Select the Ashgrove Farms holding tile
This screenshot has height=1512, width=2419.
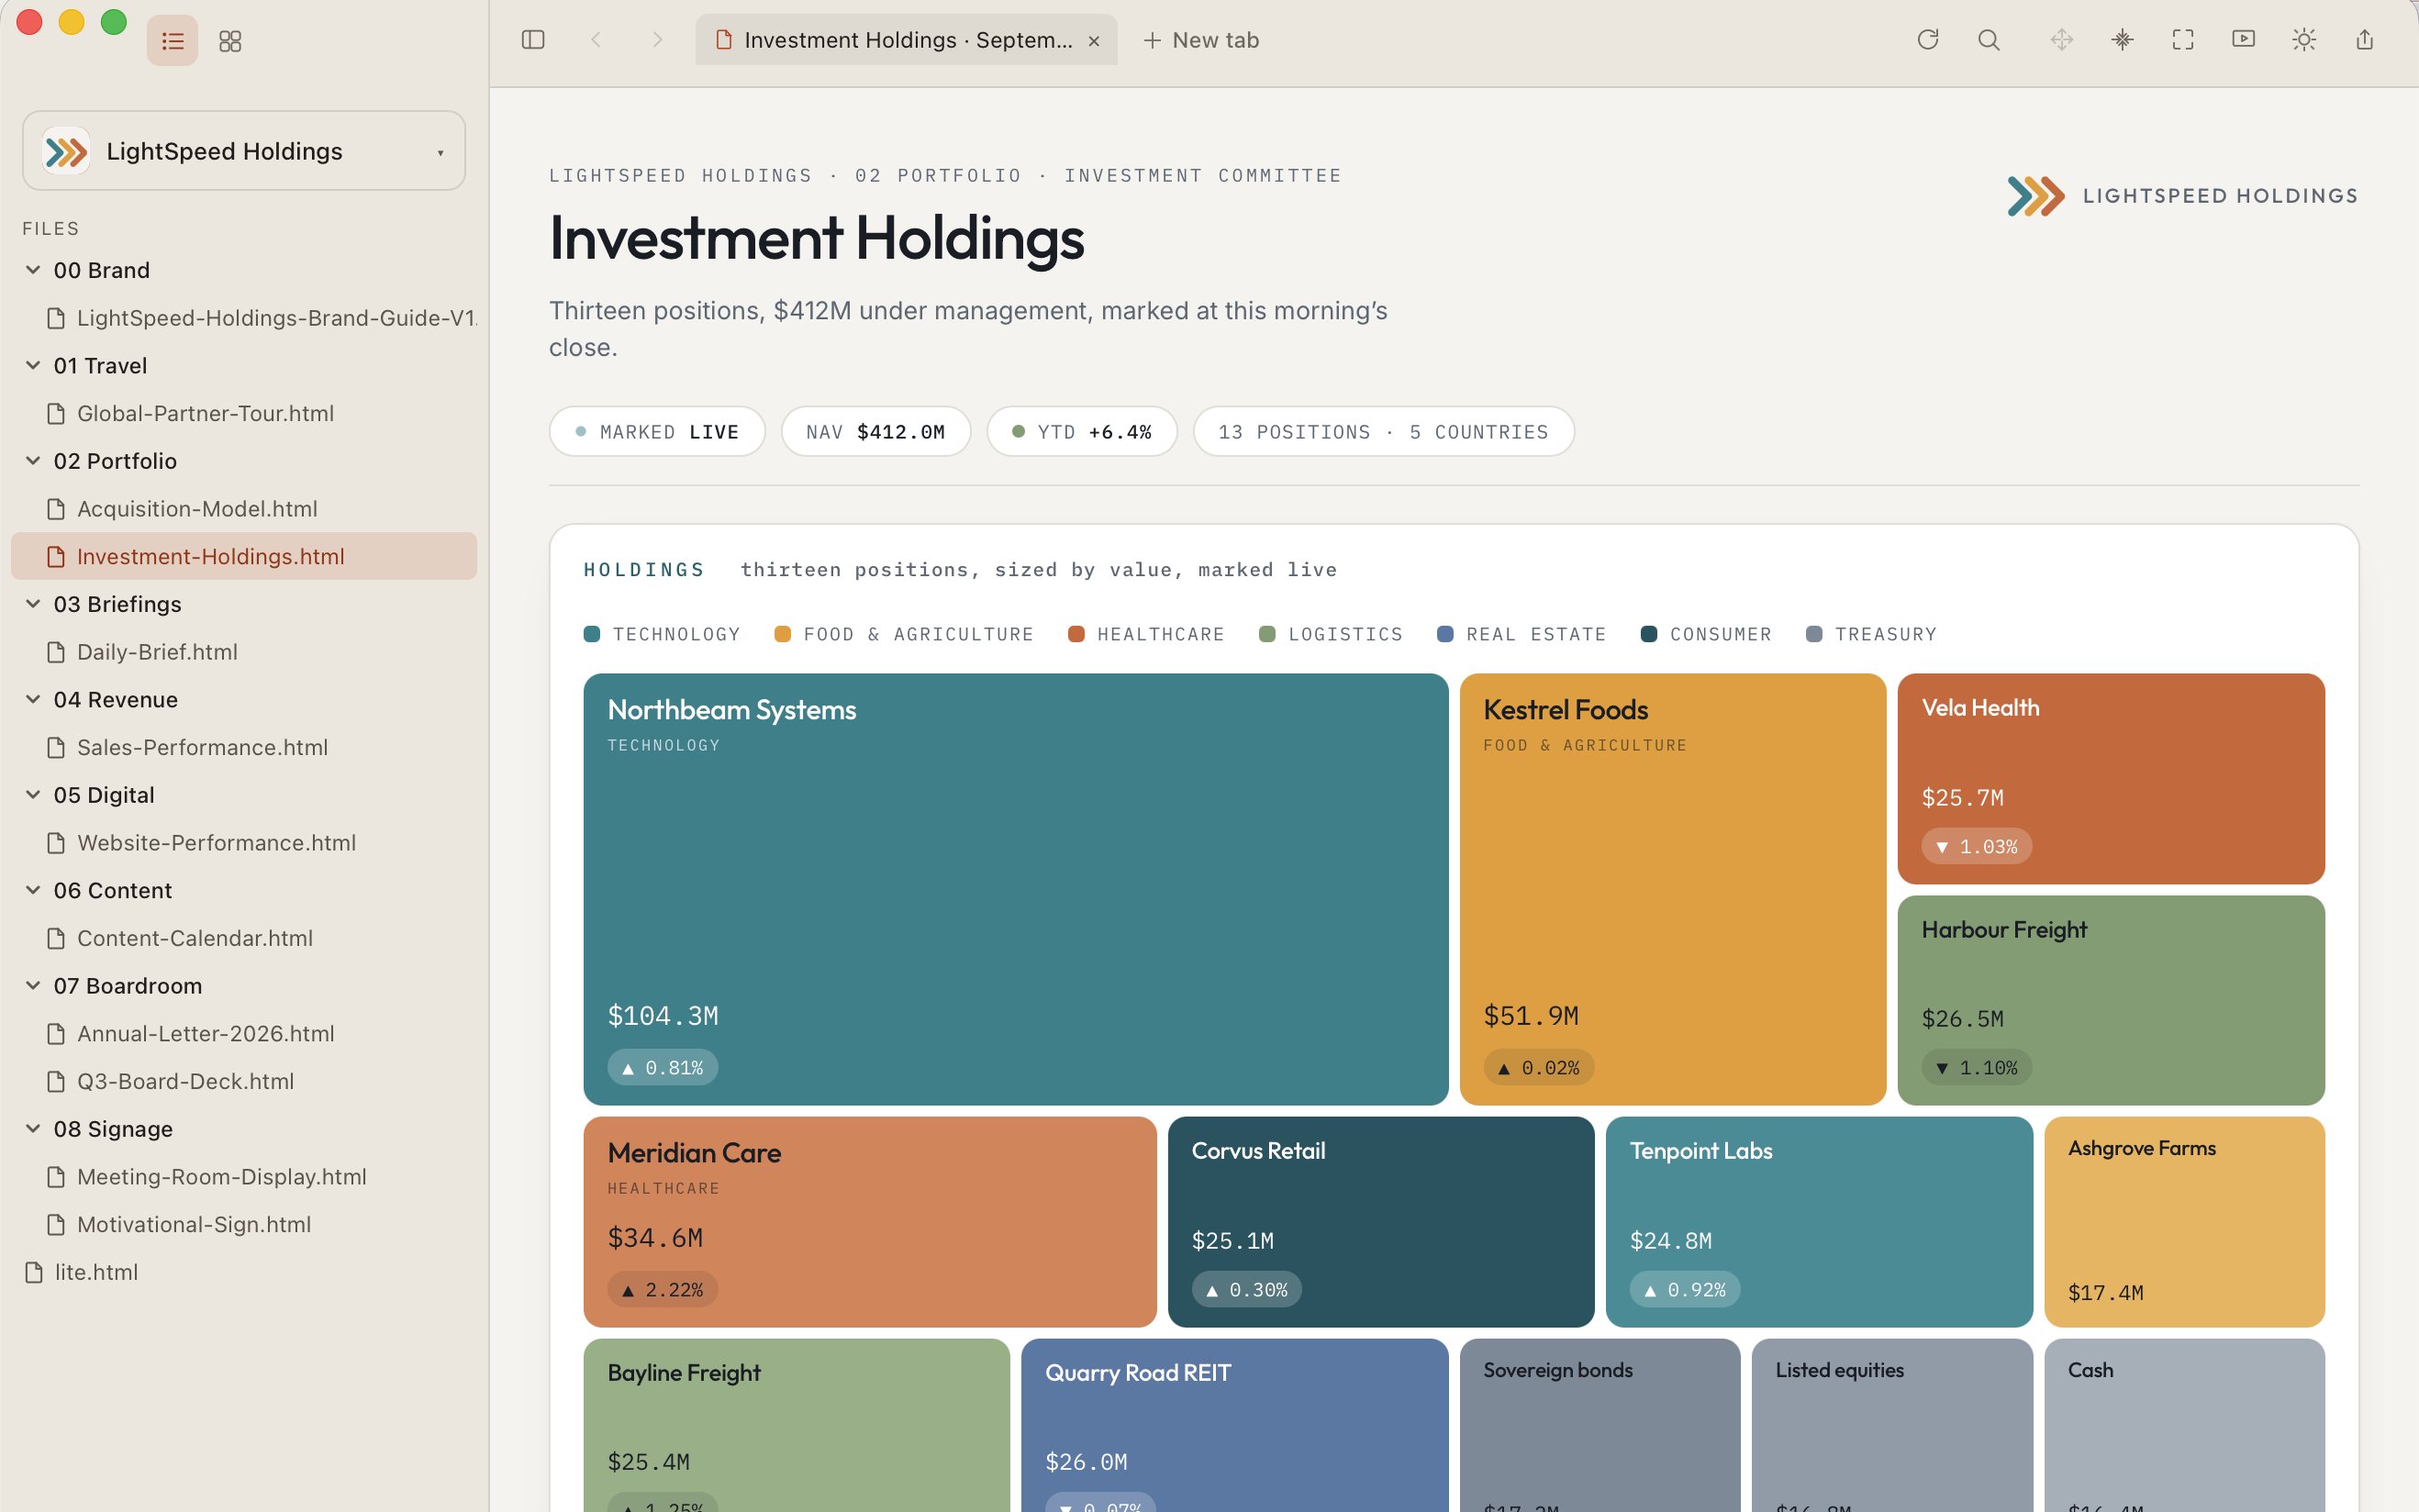2184,1222
